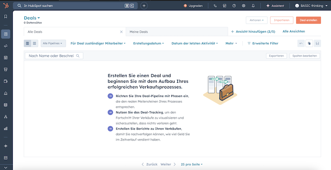Switch to list view toggle
Screen dimensions: 331x170
pyautogui.click(x=27, y=43)
